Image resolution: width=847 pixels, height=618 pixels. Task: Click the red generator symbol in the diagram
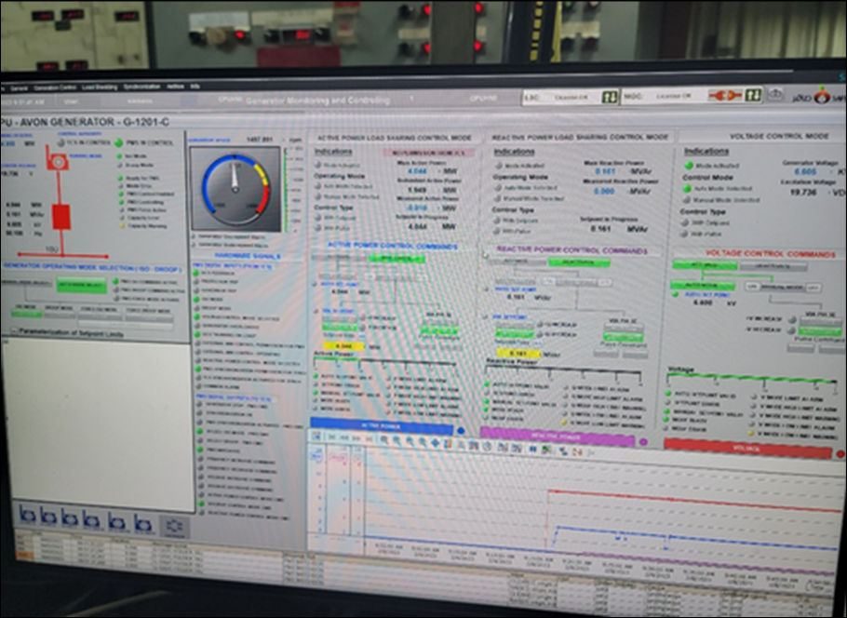click(x=58, y=161)
